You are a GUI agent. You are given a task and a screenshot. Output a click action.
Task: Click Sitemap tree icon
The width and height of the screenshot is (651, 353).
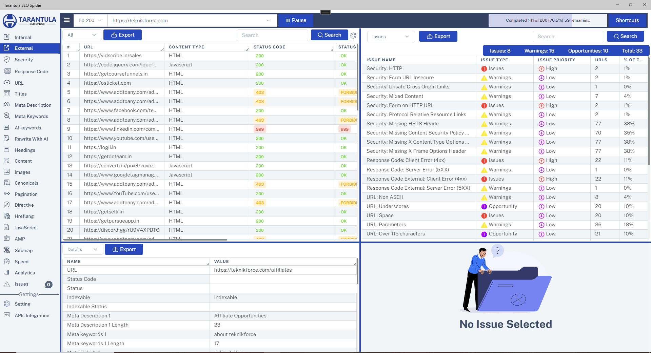pos(7,250)
